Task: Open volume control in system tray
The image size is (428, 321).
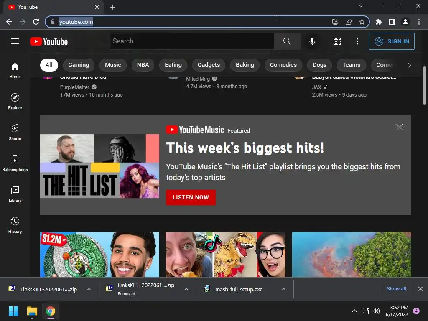Action: (376, 311)
